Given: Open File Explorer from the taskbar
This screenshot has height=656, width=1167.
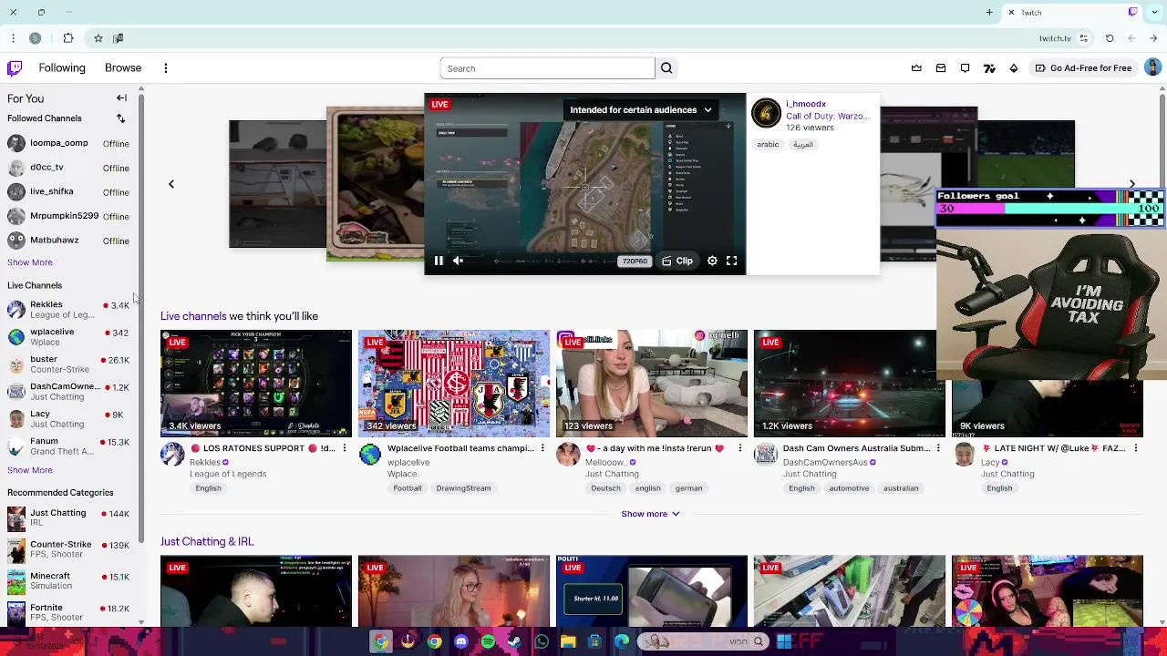Looking at the screenshot, I should [568, 642].
